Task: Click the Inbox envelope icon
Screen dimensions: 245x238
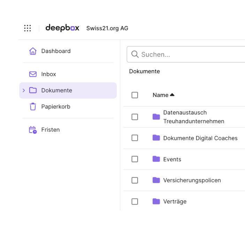Action: coord(33,74)
